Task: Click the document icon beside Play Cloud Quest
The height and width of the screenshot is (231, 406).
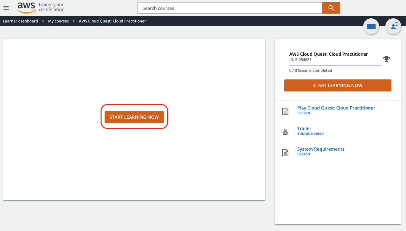Action: click(285, 111)
